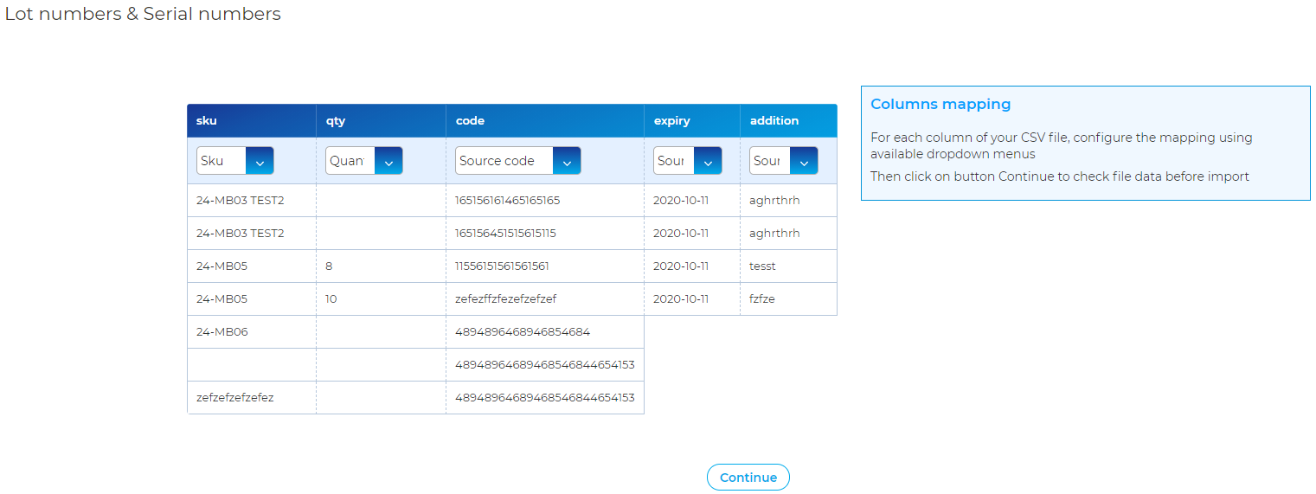Open the expiry column mapping dropdown

pyautogui.click(x=688, y=161)
